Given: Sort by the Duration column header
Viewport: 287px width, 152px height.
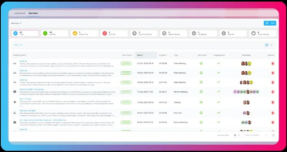Looking at the screenshot, I should click(x=163, y=55).
